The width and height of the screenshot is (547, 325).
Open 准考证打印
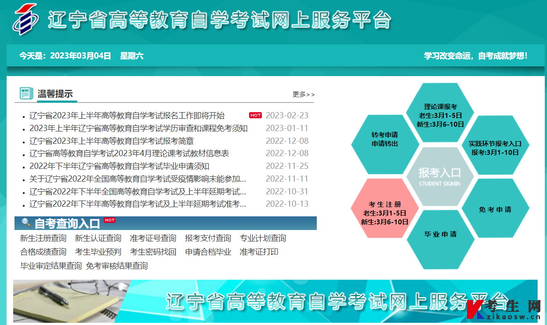coord(259,252)
